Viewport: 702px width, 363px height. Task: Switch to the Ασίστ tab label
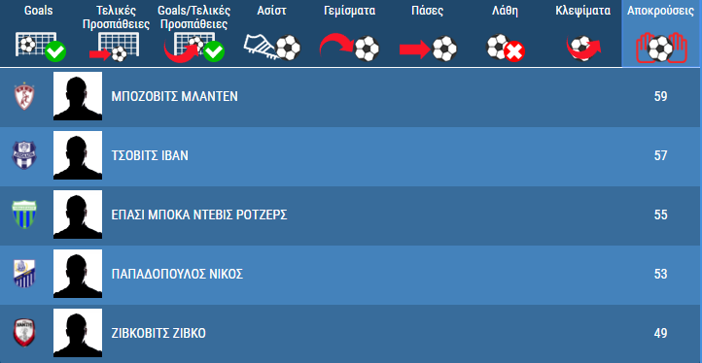pos(271,11)
